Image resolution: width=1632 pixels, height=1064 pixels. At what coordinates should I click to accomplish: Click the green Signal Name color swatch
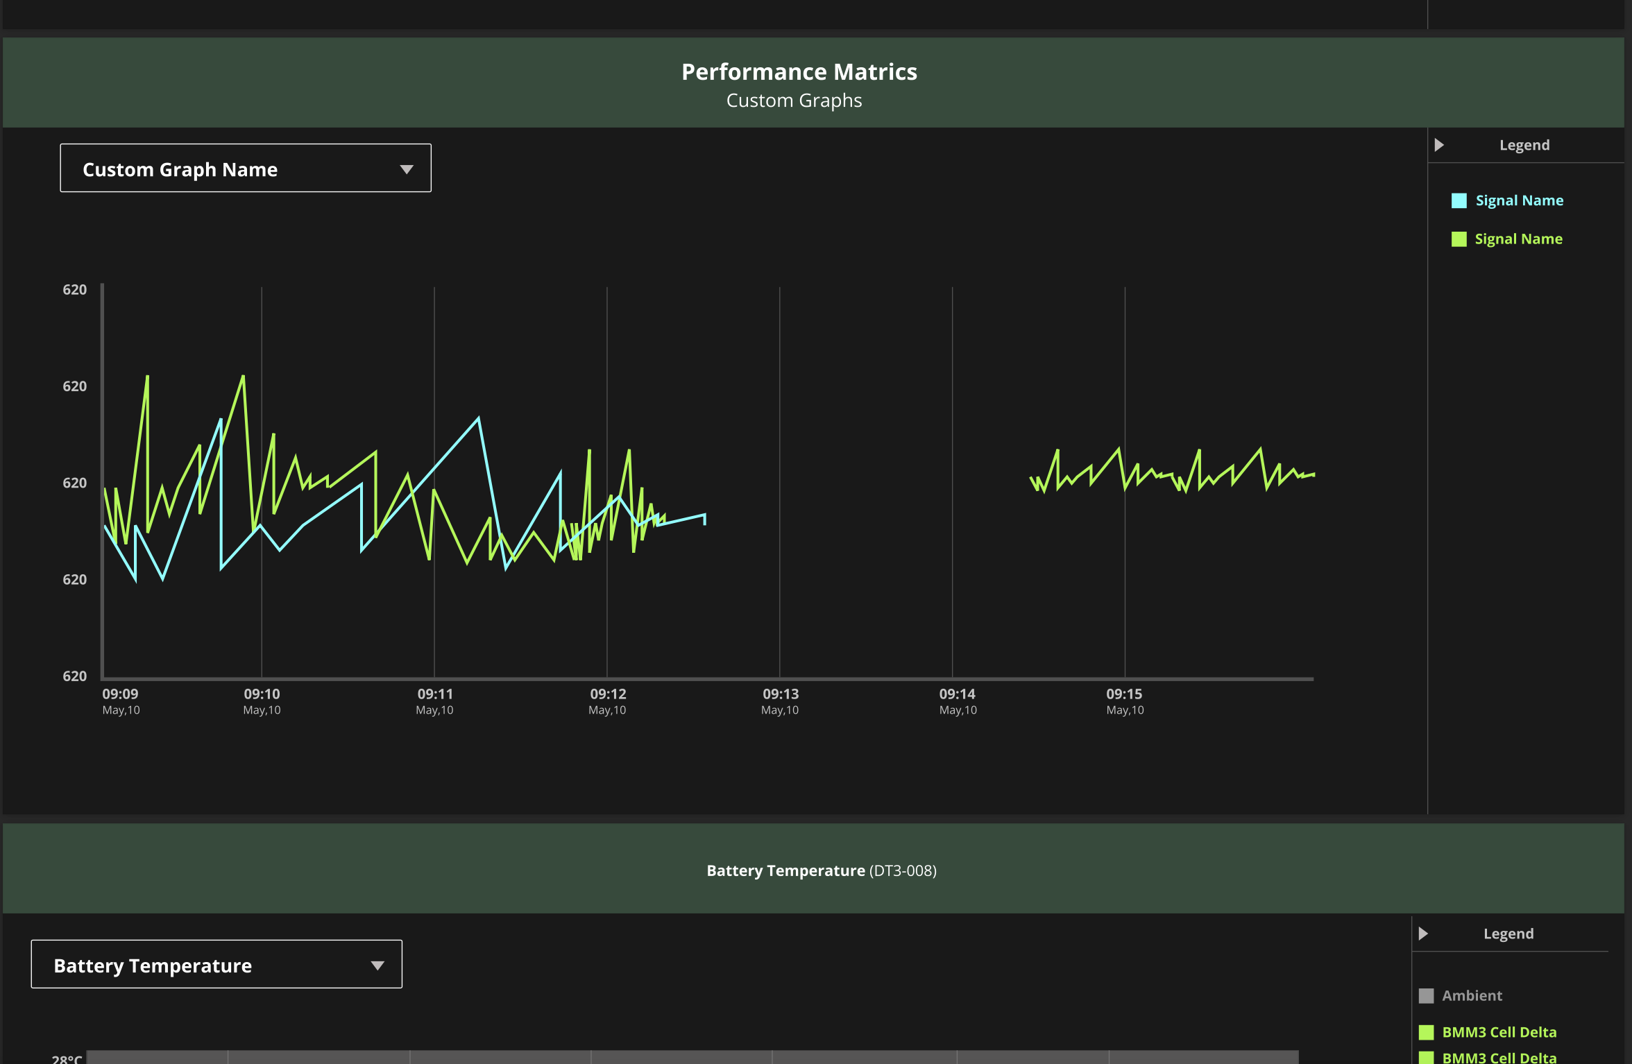1459,239
